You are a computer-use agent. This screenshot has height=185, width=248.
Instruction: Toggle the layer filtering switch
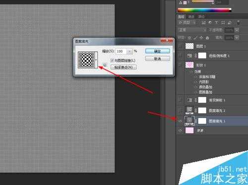pyautogui.click(x=239, y=22)
